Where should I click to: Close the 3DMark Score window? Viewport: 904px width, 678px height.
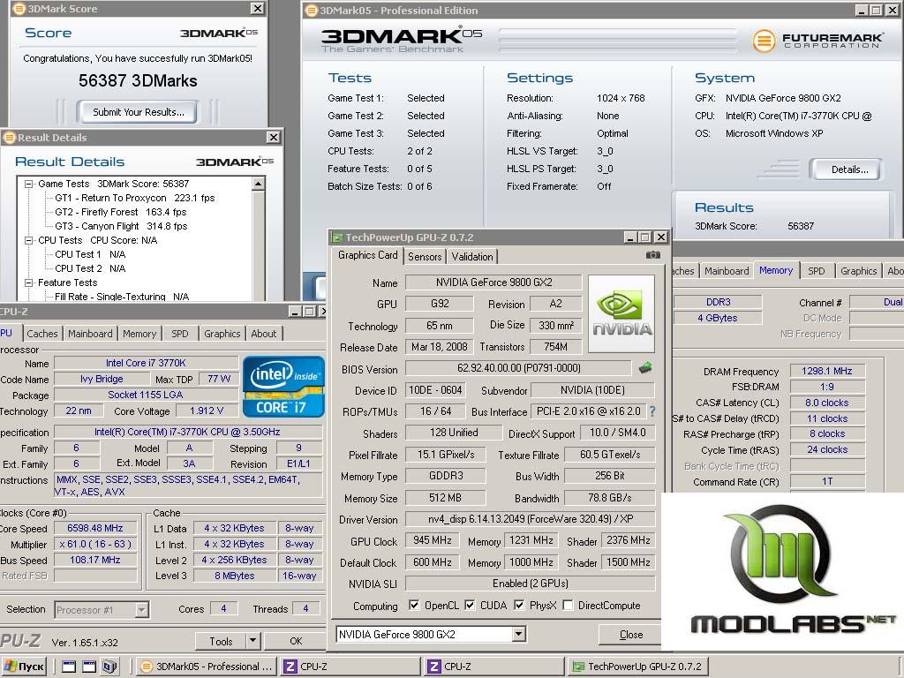257,8
